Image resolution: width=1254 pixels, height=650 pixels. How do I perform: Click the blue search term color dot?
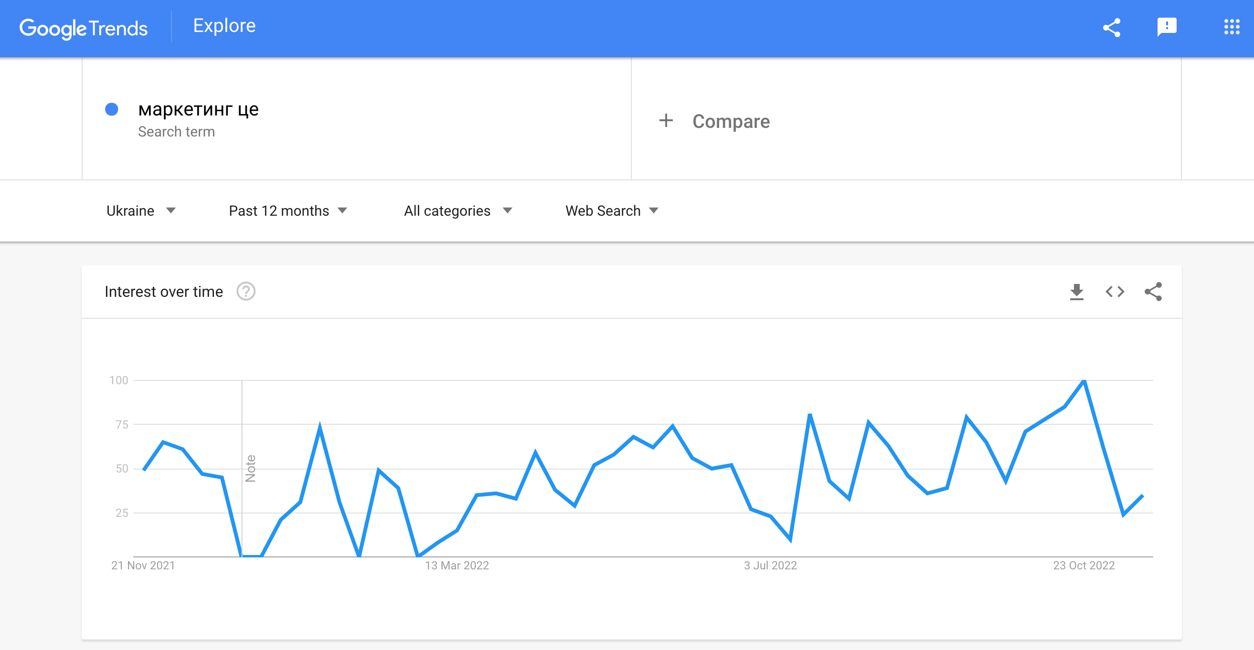click(111, 109)
